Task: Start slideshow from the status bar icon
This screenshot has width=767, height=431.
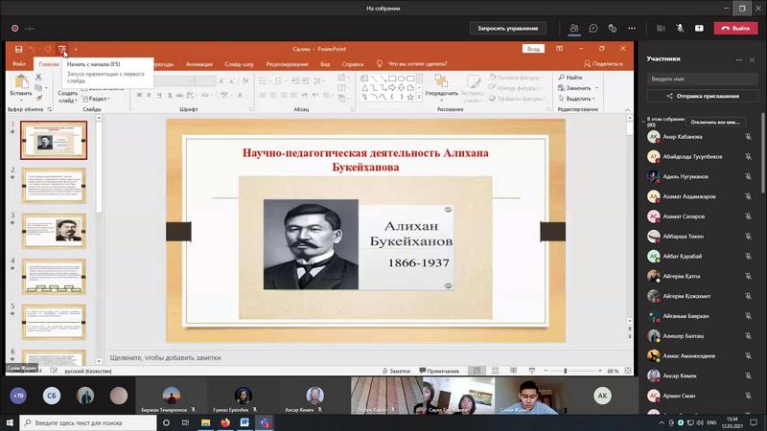Action: (532, 371)
